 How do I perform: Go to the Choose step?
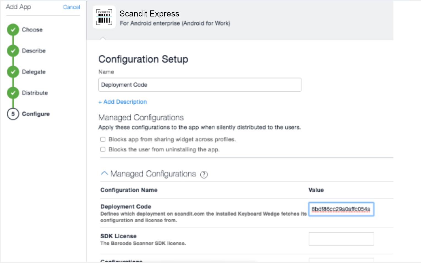pos(32,30)
